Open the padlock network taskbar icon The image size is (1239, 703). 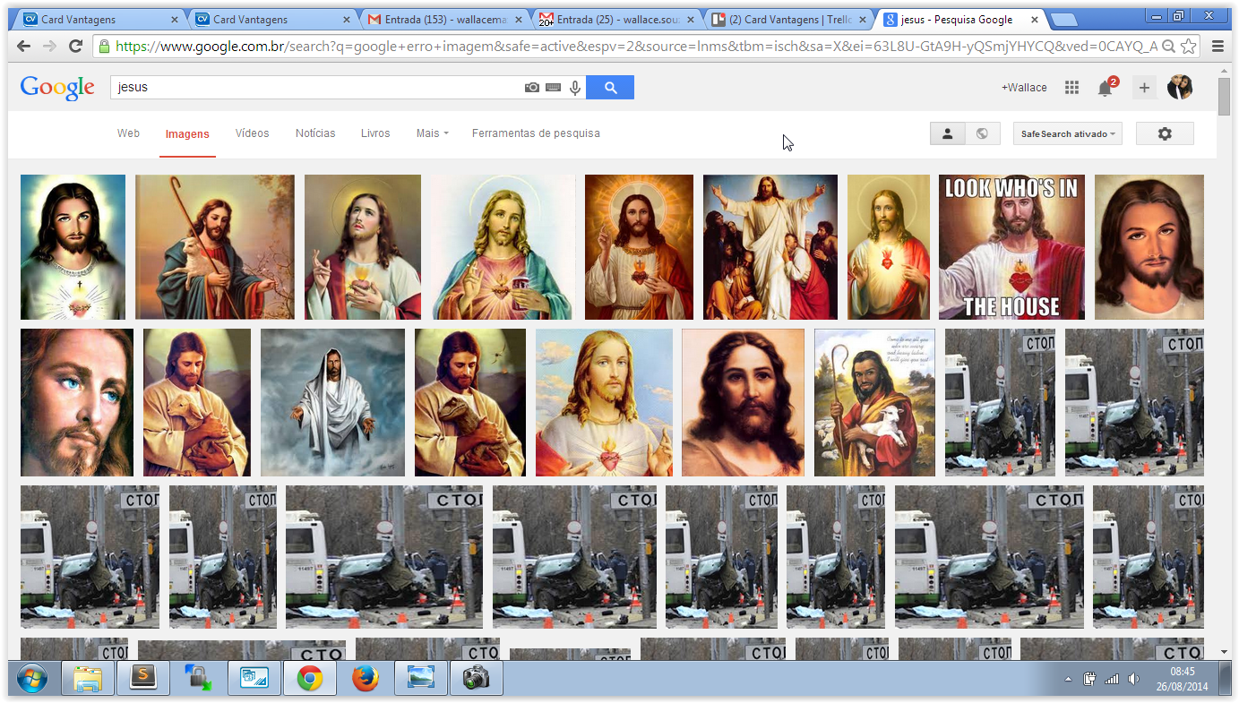click(x=198, y=679)
